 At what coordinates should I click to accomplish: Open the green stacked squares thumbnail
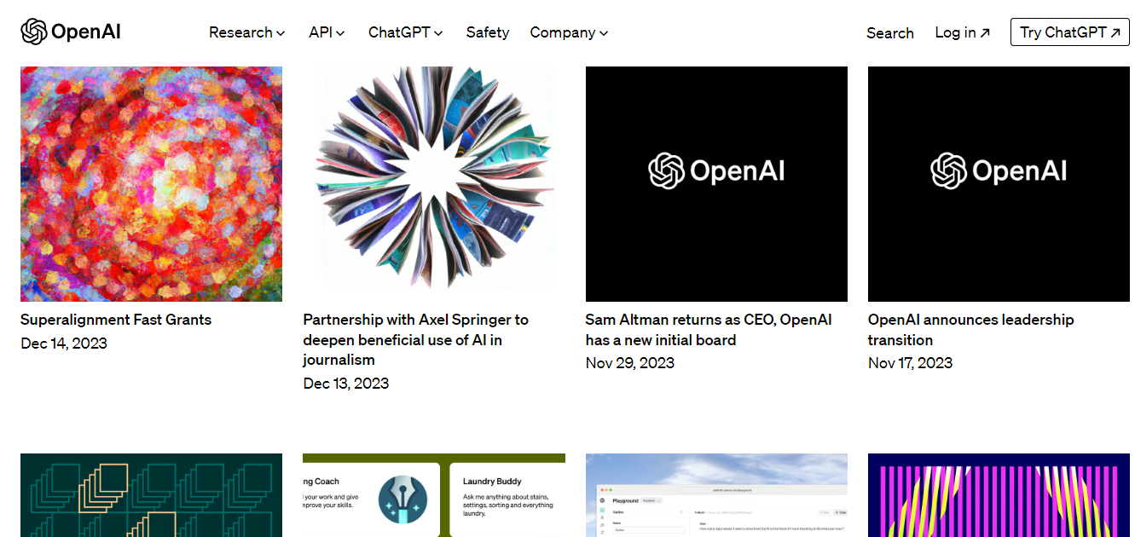coord(151,495)
